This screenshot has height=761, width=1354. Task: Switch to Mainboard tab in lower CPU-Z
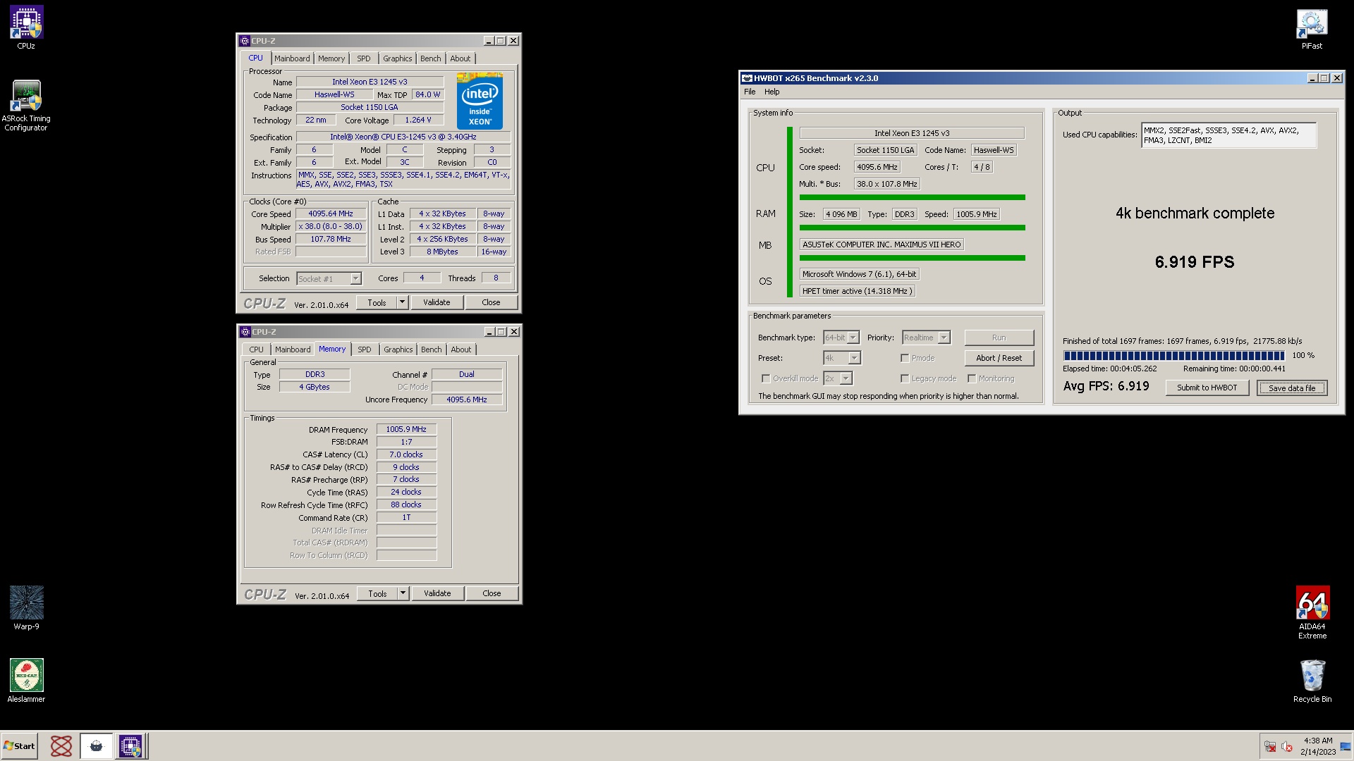(293, 349)
